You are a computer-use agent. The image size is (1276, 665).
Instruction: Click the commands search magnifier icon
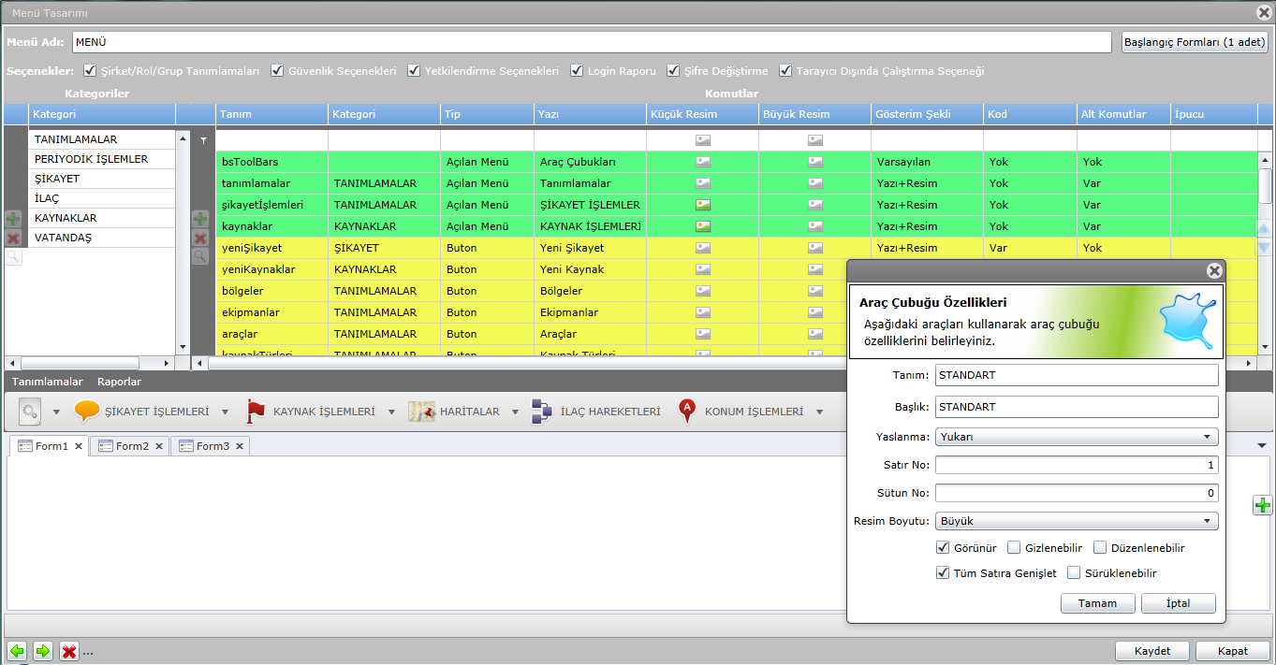click(x=200, y=256)
